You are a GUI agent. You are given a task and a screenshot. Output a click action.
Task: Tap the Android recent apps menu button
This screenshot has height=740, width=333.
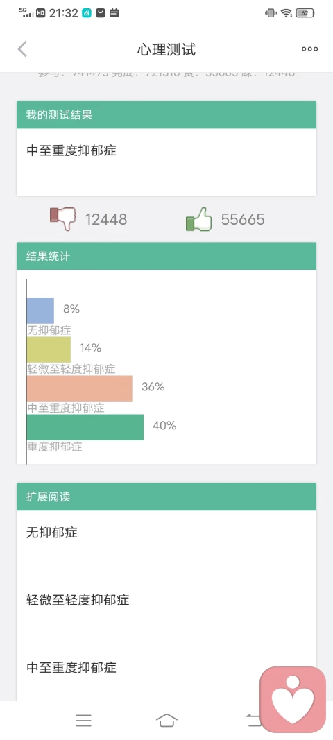pos(84,720)
